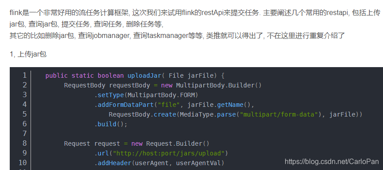383x170 pixels.
Task: Click line number 1 in the code block
Action: (x=25, y=76)
